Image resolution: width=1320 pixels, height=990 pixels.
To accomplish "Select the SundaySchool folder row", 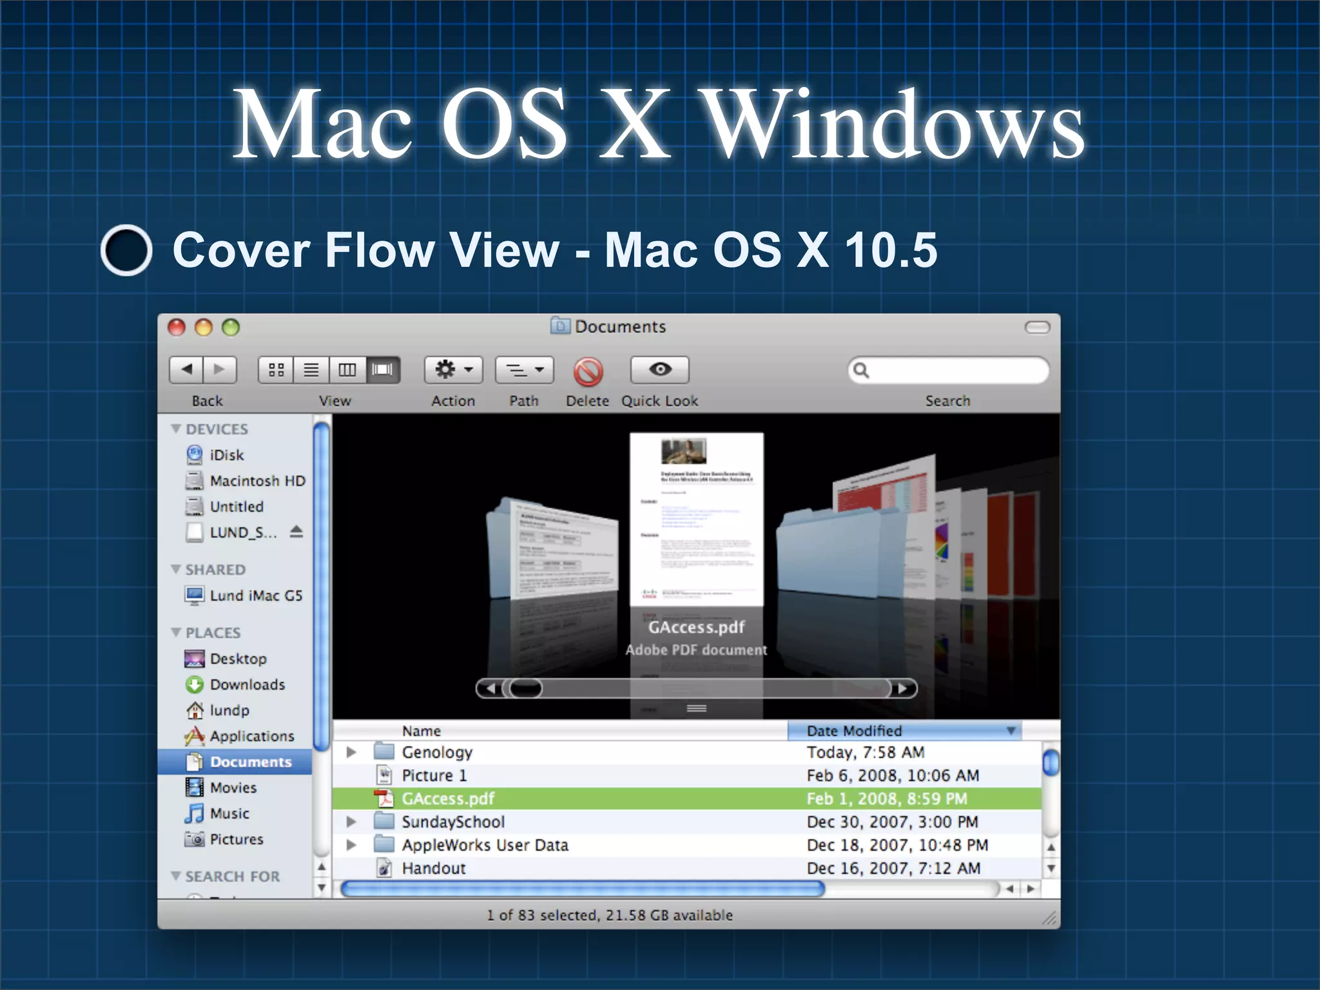I will tap(687, 822).
